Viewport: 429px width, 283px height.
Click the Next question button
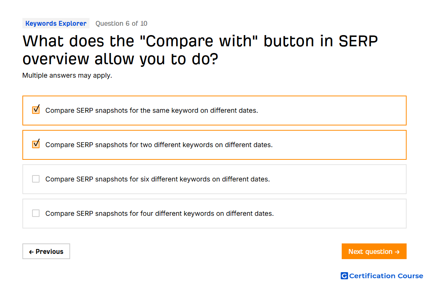(x=374, y=251)
